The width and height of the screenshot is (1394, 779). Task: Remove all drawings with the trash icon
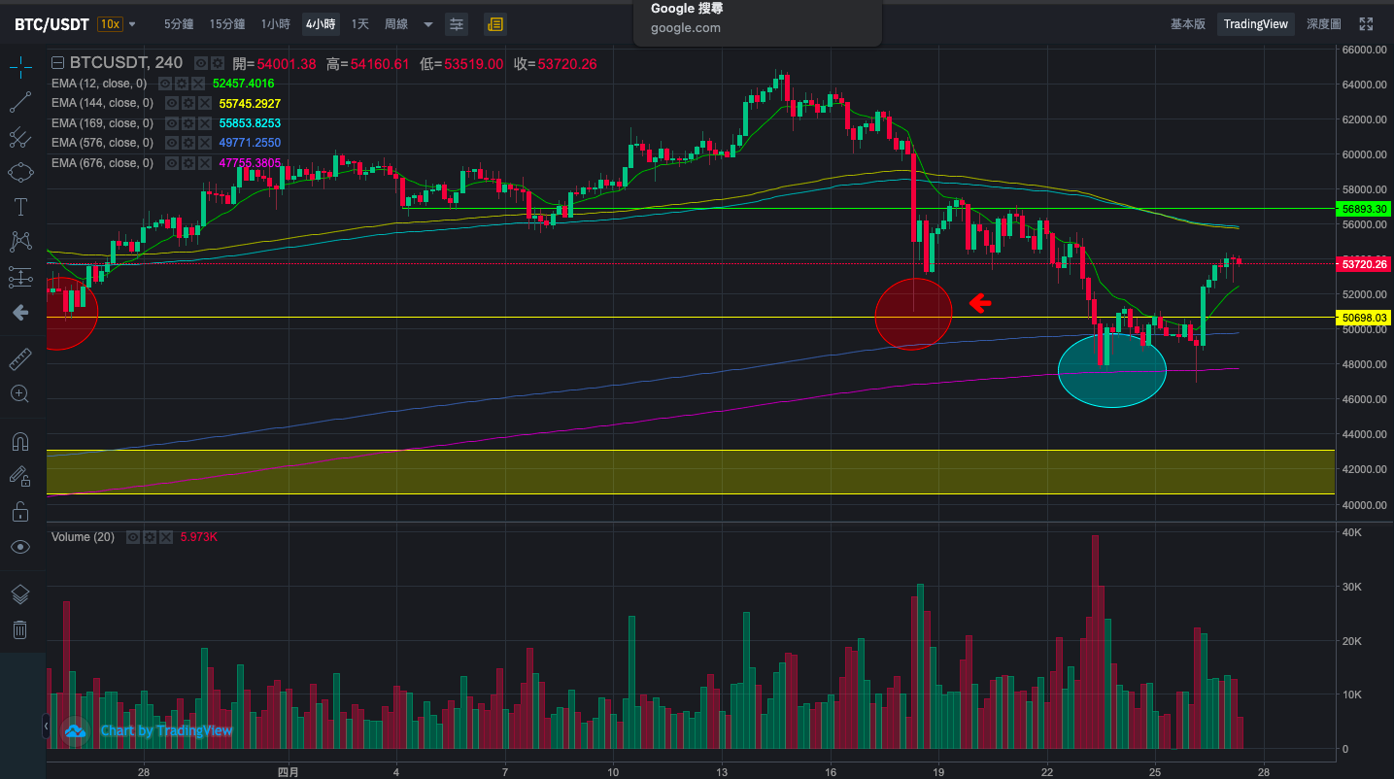coord(19,629)
